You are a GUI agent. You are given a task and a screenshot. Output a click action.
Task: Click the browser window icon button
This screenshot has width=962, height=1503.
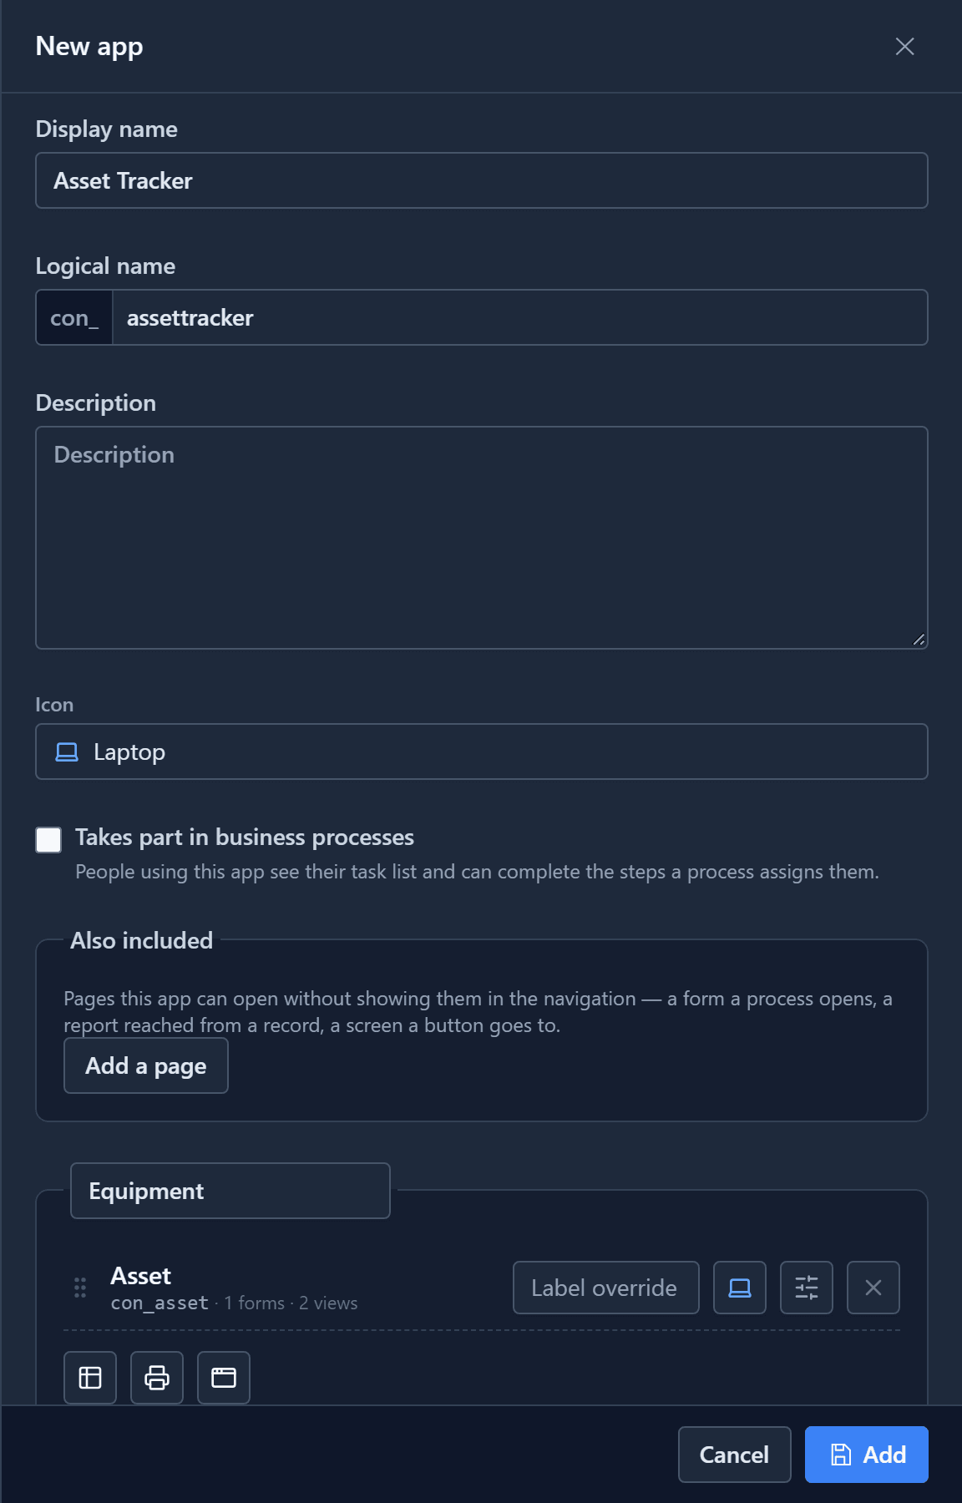click(224, 1378)
